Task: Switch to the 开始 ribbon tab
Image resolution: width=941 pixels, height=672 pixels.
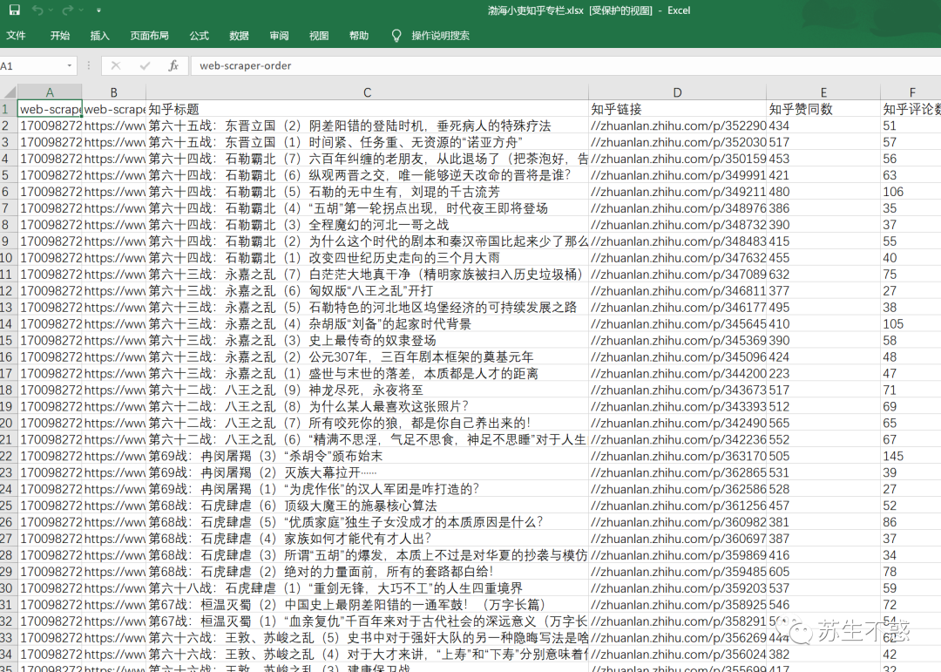Action: (x=60, y=36)
